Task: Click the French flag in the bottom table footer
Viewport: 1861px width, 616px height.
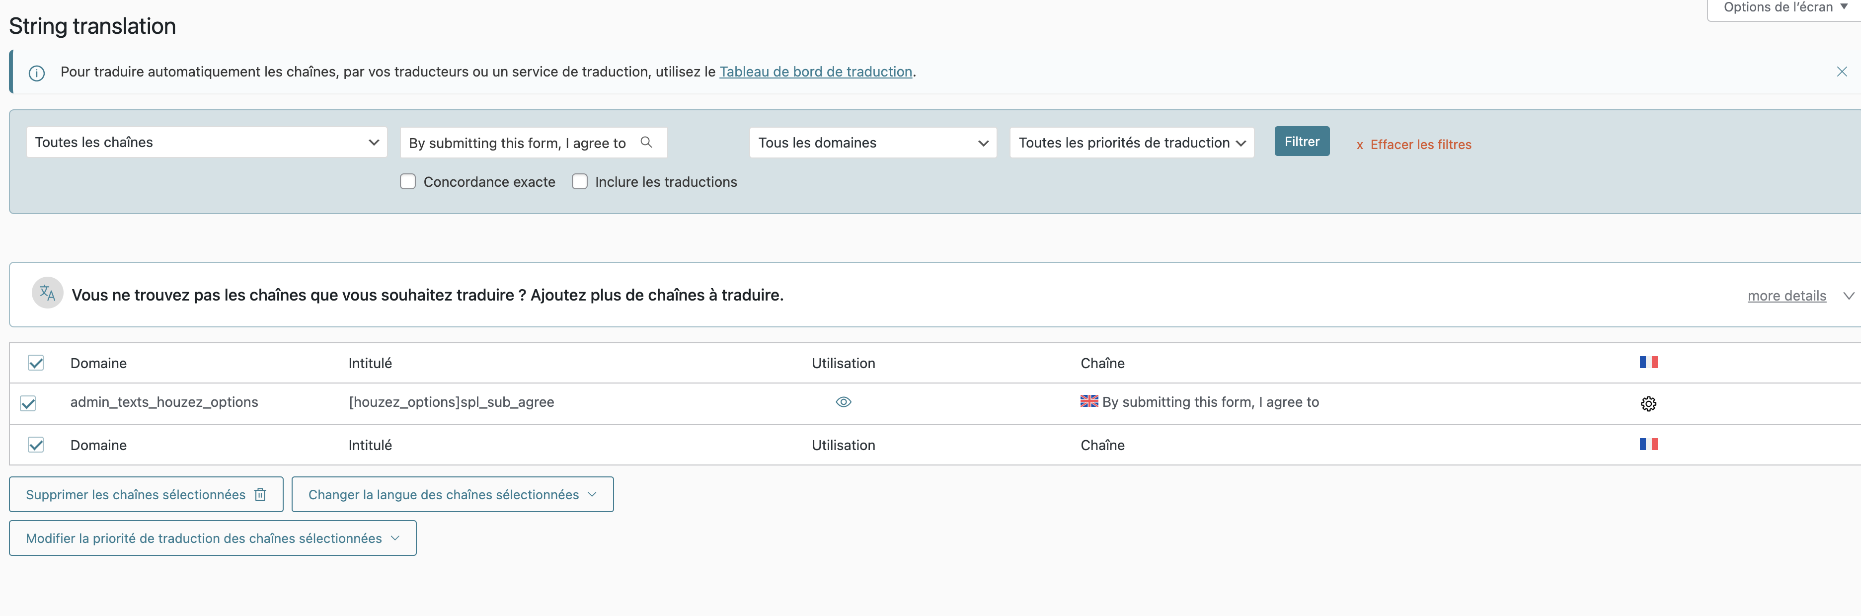Action: (1648, 444)
